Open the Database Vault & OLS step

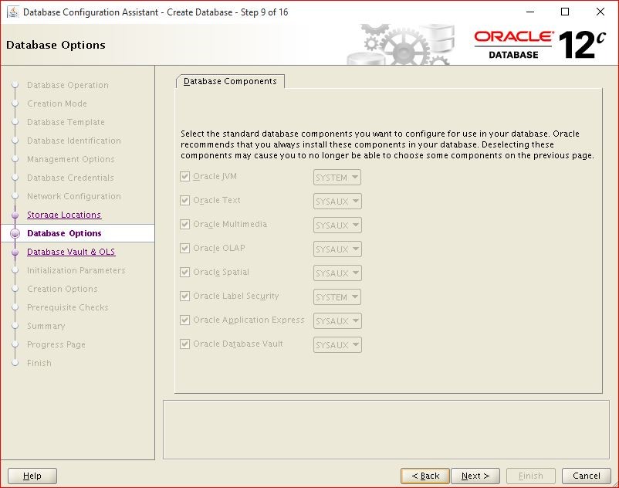(71, 252)
